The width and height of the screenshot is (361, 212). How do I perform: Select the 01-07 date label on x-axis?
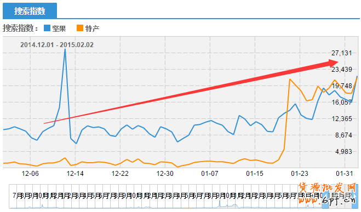pyautogui.click(x=209, y=174)
